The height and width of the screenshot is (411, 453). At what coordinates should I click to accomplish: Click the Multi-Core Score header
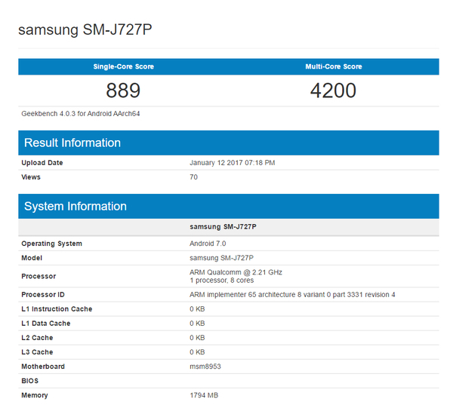tap(333, 67)
